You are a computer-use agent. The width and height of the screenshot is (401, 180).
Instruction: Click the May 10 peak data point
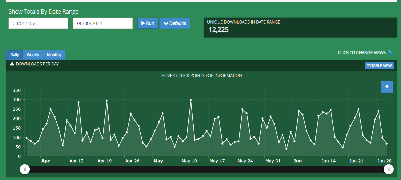(x=191, y=100)
